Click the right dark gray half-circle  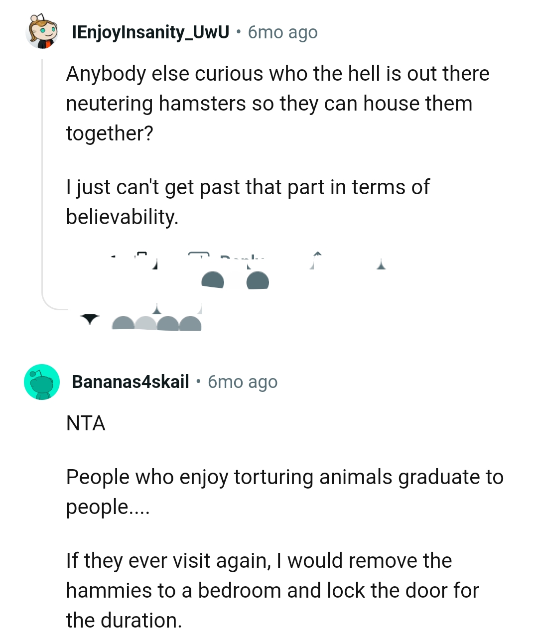tap(258, 280)
